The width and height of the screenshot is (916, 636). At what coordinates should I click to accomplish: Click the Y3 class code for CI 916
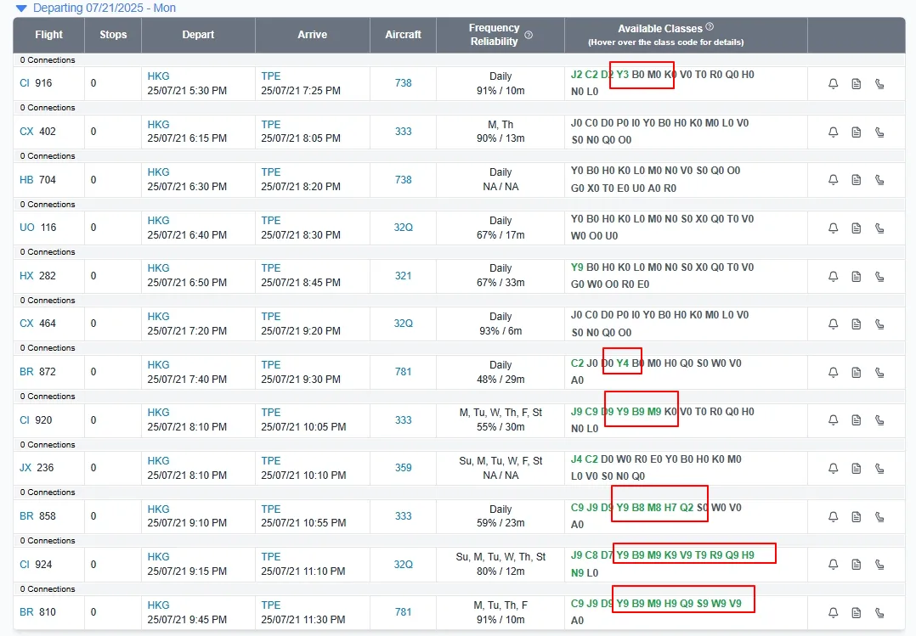pos(622,74)
